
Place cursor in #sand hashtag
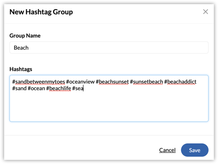[x=19, y=88]
